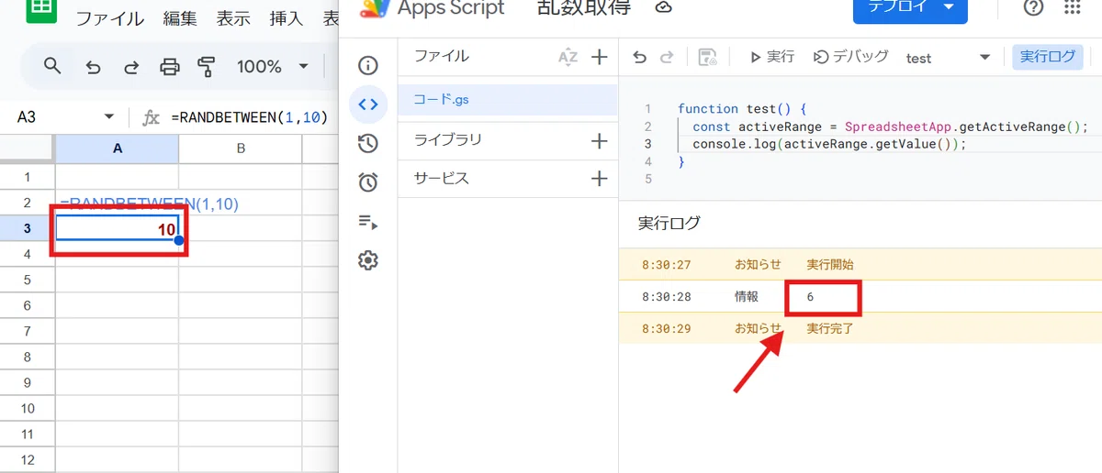Add a library with plus icon
The image size is (1102, 473).
point(600,140)
